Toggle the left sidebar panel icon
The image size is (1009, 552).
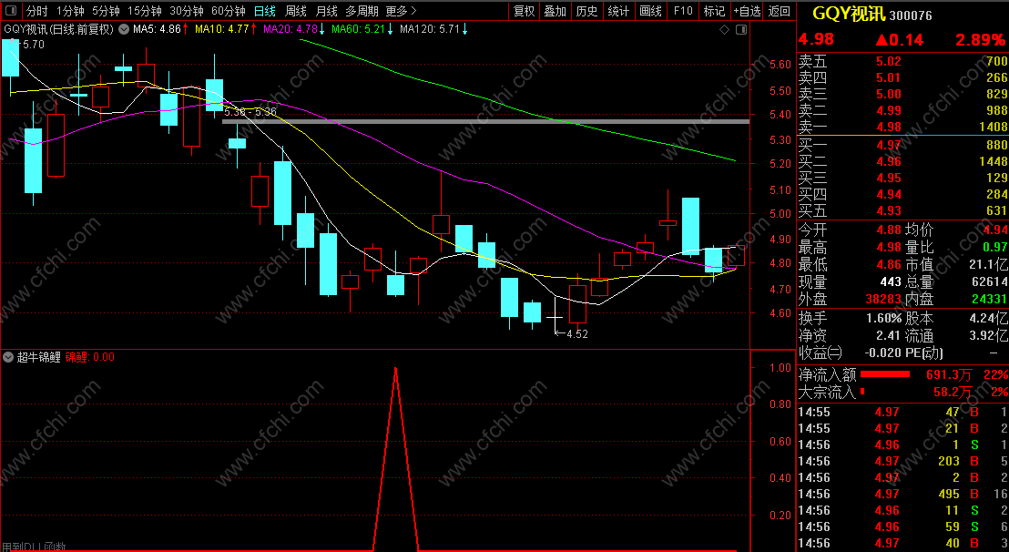coord(12,11)
